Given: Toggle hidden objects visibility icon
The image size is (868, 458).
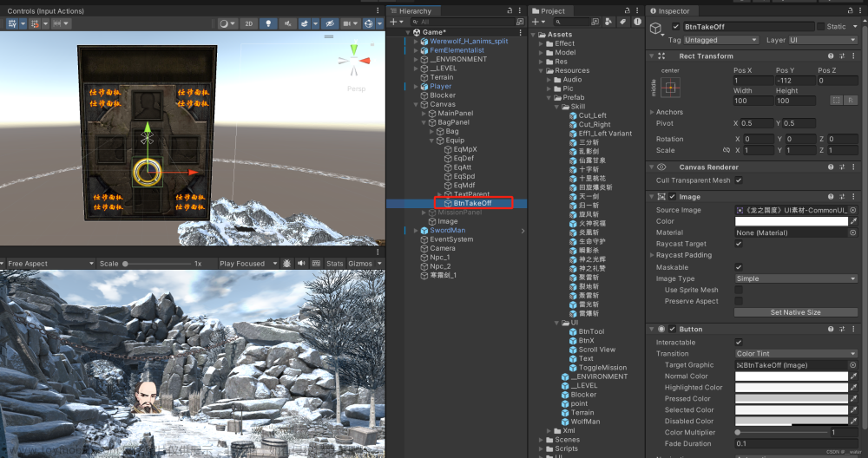Looking at the screenshot, I should click(329, 23).
